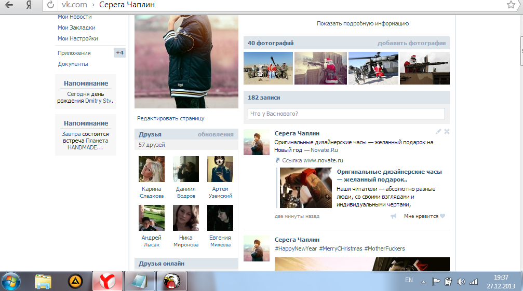Image resolution: width=523 pixels, height=291 pixels.
Task: Click the vk.com address in the URL bar
Action: point(74,5)
